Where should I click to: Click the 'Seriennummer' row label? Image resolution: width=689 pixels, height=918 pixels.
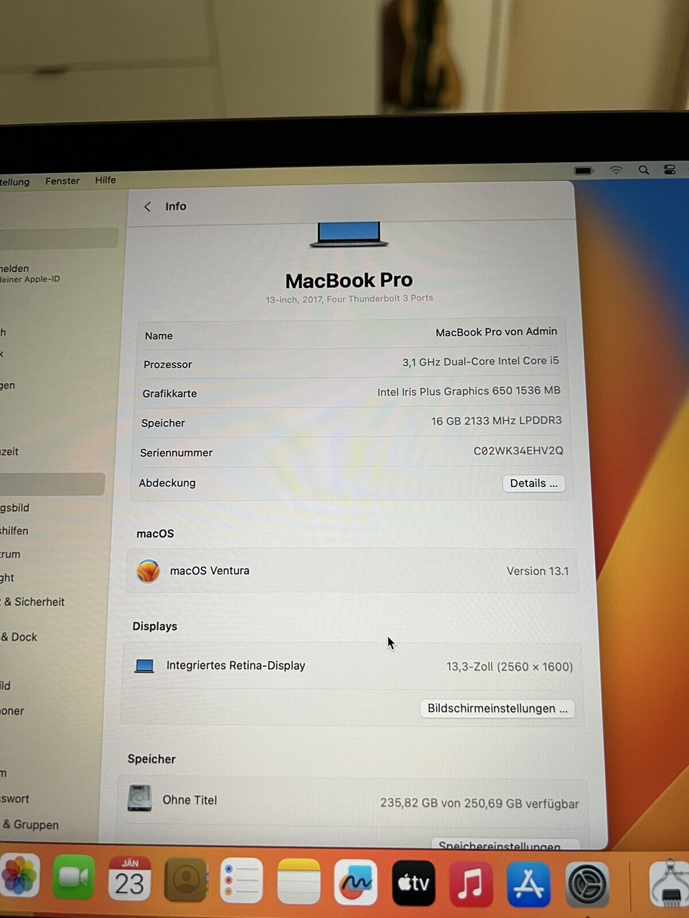pyautogui.click(x=176, y=453)
